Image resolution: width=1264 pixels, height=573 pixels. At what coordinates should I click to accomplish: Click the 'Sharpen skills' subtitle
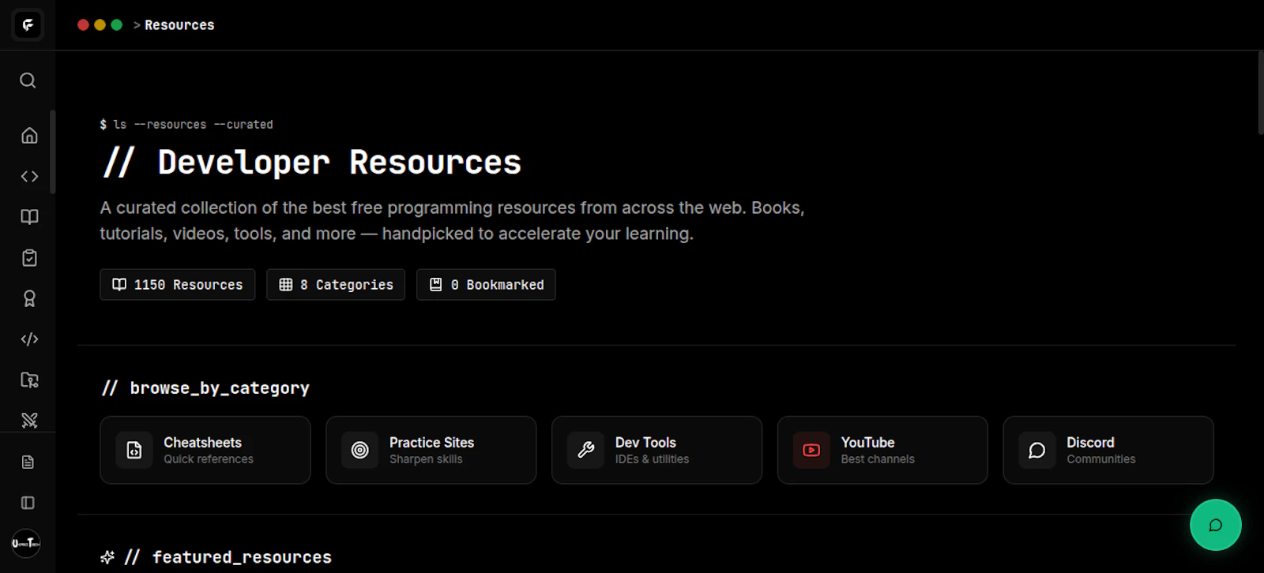(426, 459)
